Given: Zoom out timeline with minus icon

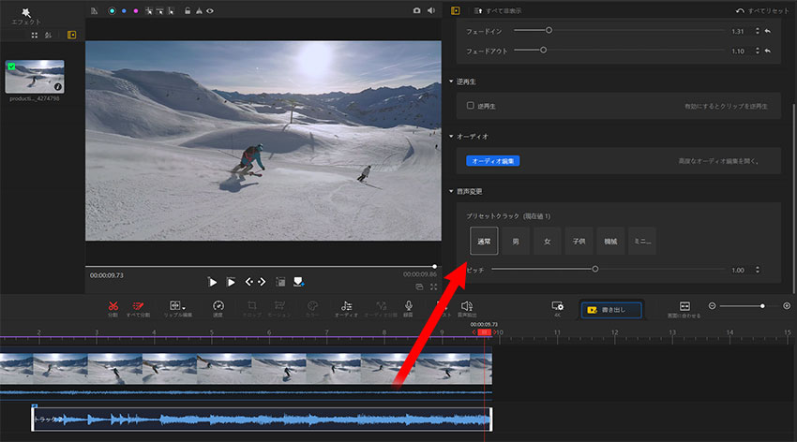Looking at the screenshot, I should [712, 306].
